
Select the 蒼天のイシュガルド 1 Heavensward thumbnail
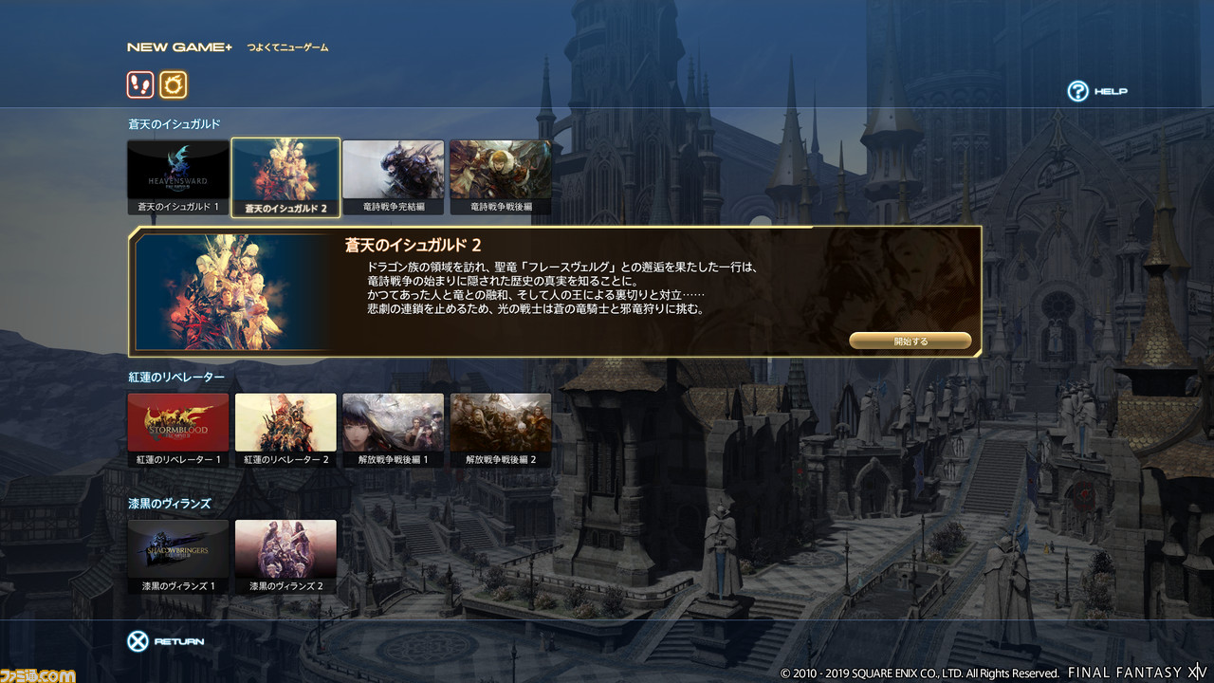click(178, 178)
